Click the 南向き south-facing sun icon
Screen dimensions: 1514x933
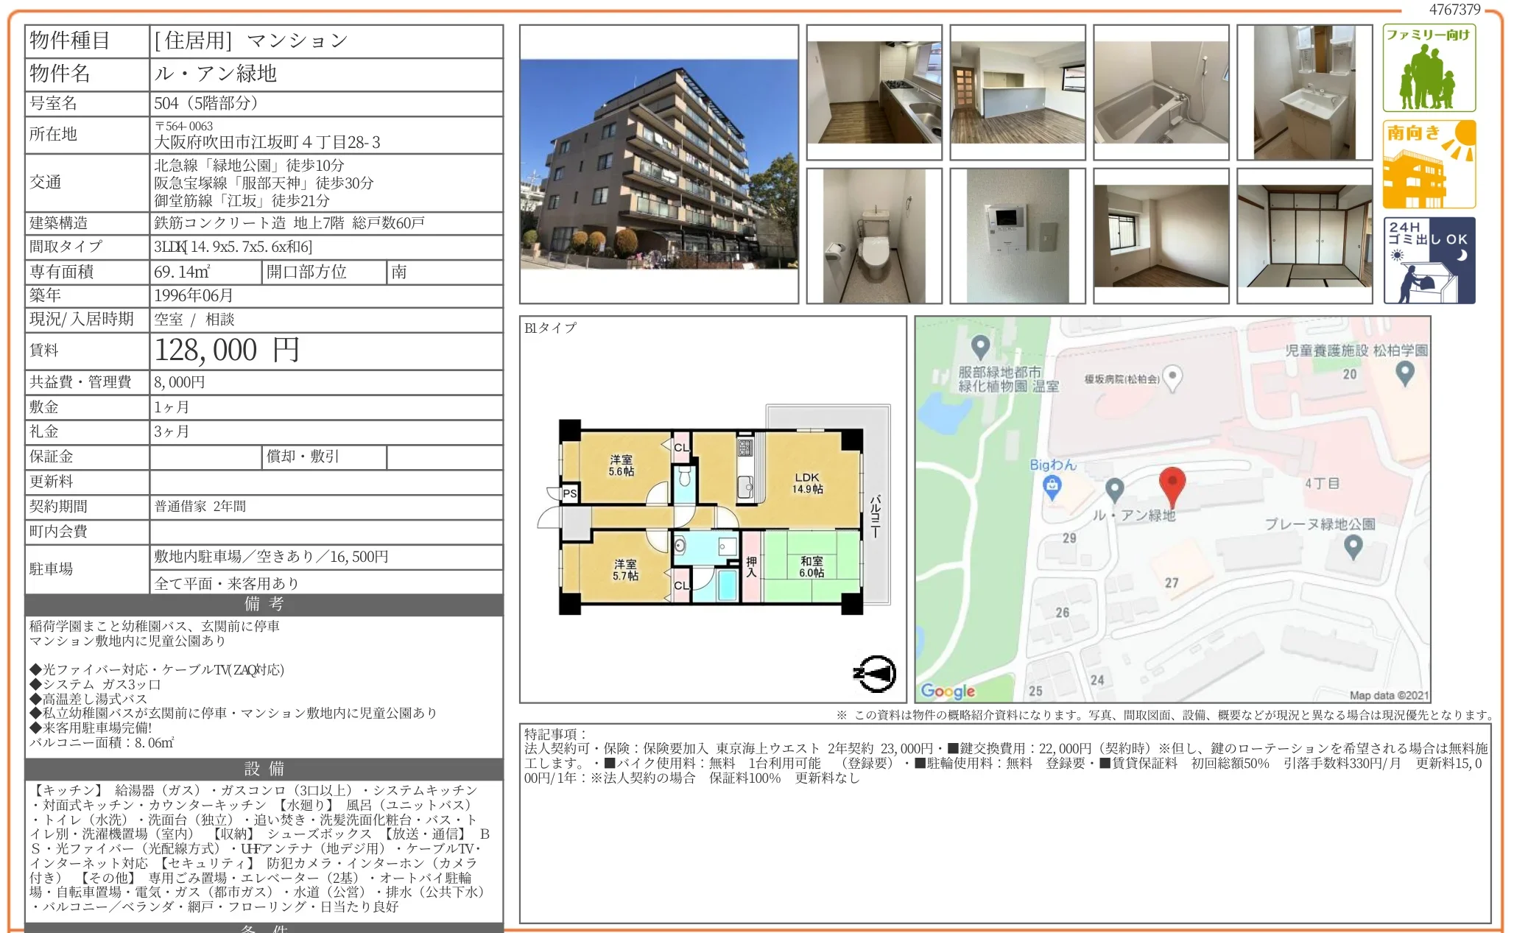tap(1429, 163)
